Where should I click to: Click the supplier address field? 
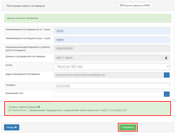[109, 75]
